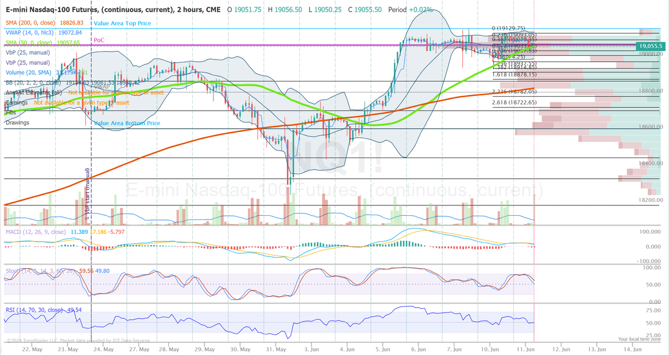Click the 3. Jun date label
The width and height of the screenshot is (669, 355).
(311, 349)
